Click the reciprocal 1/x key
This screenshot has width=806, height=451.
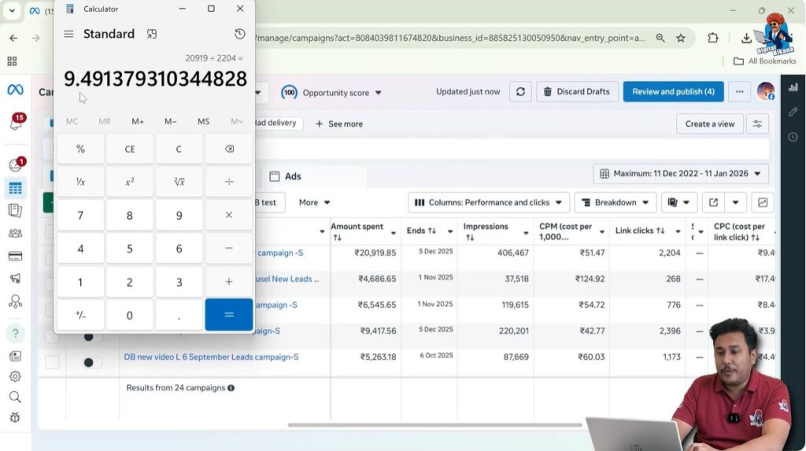81,182
